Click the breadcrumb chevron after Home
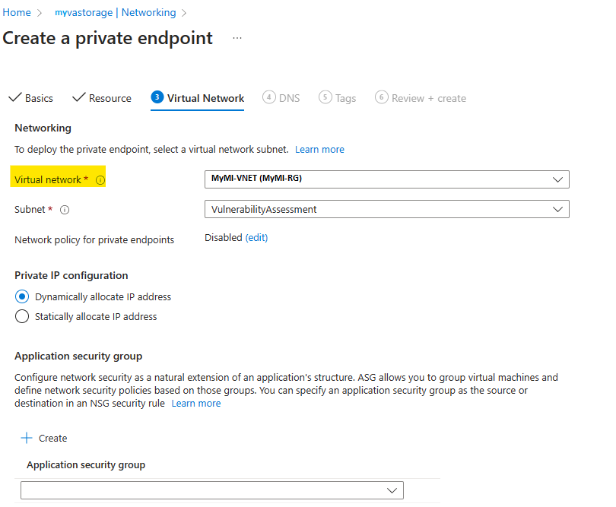616x507 pixels. (x=39, y=12)
